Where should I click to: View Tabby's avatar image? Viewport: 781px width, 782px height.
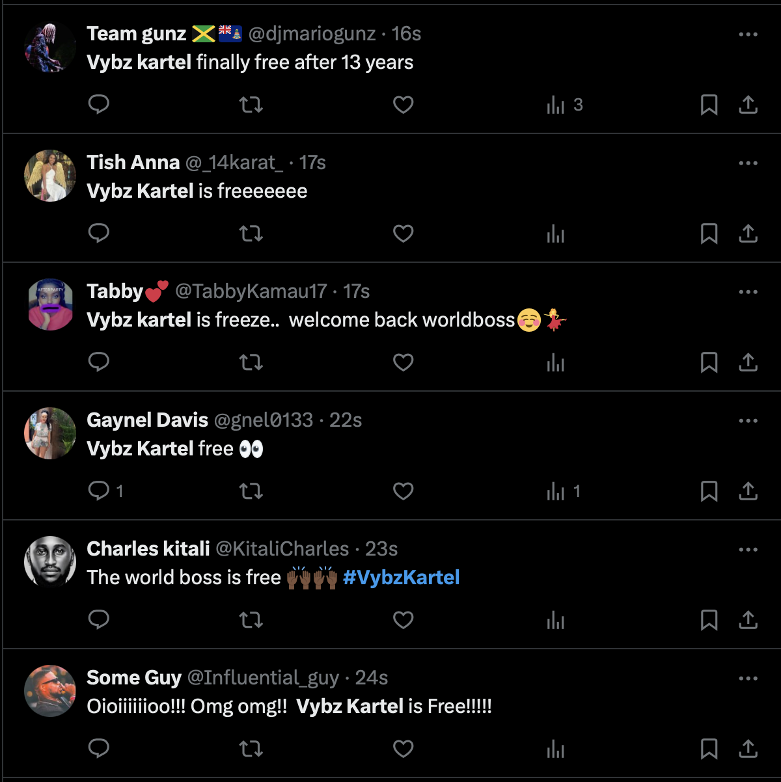[49, 303]
